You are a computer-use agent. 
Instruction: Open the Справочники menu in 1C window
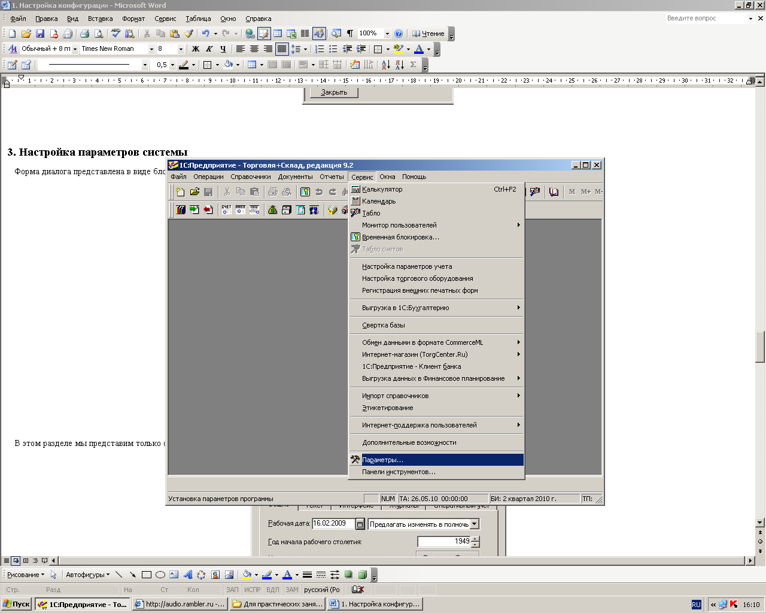click(x=251, y=177)
